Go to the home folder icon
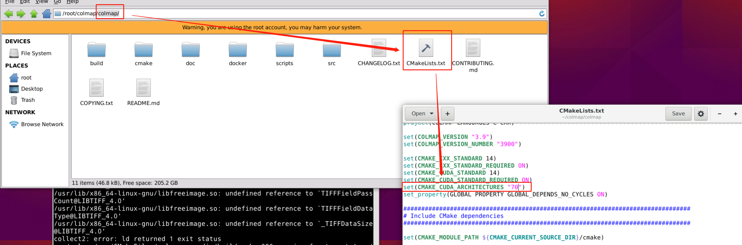 [x=46, y=13]
